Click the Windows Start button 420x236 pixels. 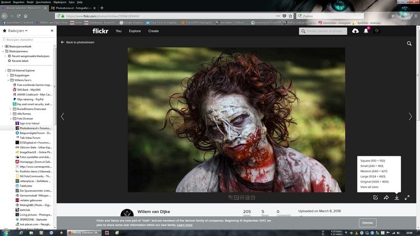point(6,232)
